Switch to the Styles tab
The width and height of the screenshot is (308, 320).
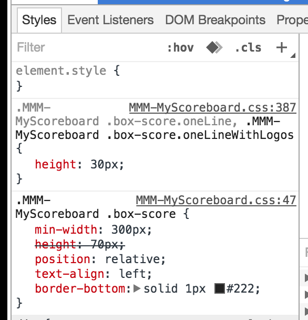39,20
